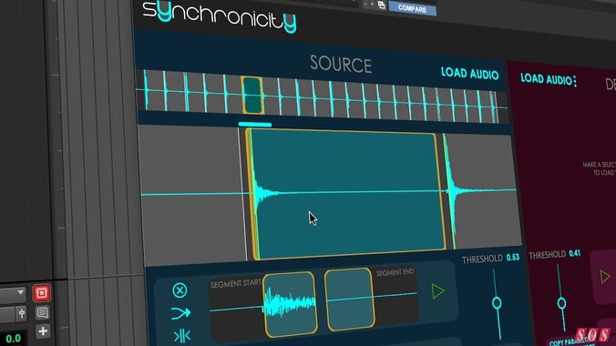Screen dimensions: 616x346
Task: Click the Compare button
Action: pyautogui.click(x=412, y=8)
